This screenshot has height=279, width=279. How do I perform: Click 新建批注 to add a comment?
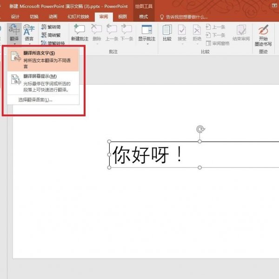pos(79,33)
